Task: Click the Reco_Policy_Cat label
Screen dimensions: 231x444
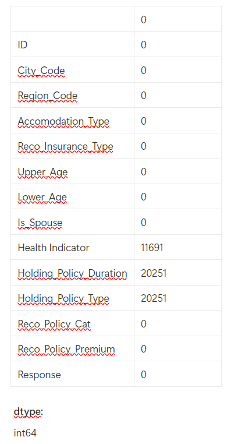Action: point(54,324)
